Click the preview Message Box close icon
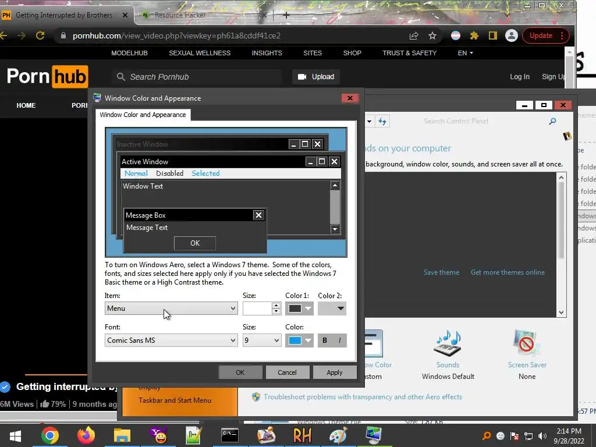The height and width of the screenshot is (447, 596). pyautogui.click(x=258, y=215)
